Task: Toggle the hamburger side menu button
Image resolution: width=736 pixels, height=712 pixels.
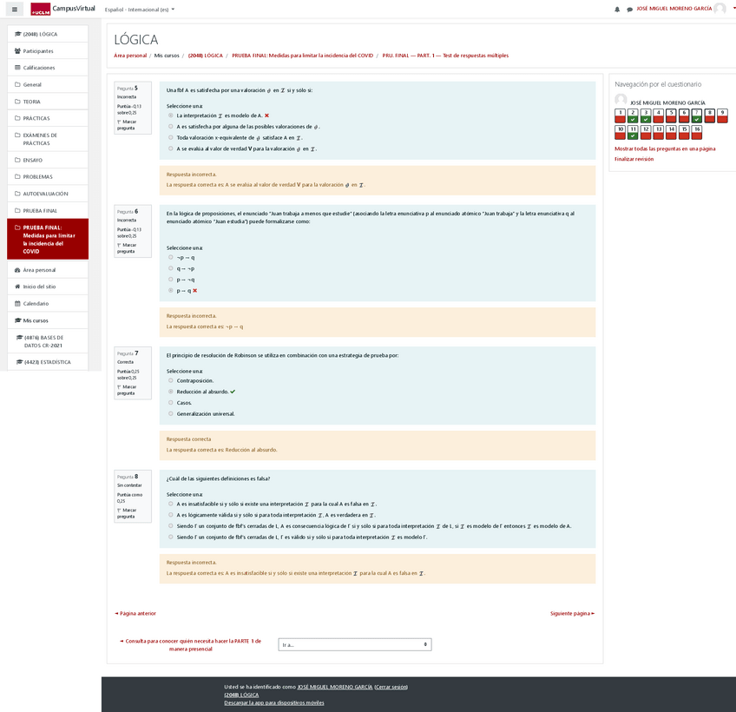Action: click(14, 10)
